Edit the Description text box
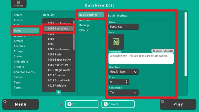 141,58
